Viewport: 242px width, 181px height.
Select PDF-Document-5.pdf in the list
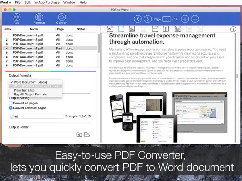click(50, 53)
